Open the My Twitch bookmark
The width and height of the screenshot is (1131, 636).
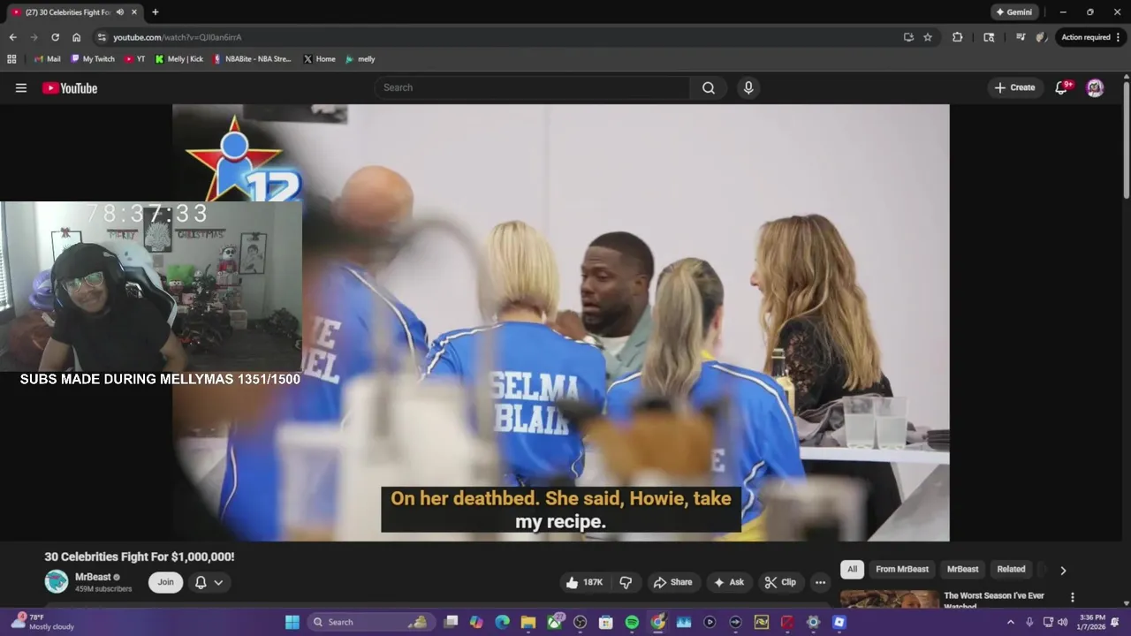coord(93,59)
